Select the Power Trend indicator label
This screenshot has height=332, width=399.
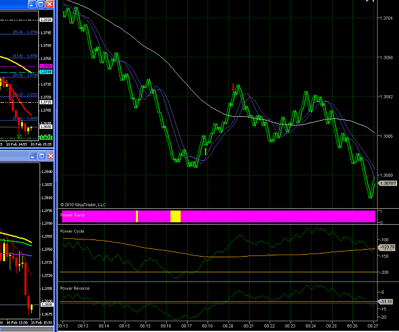73,215
